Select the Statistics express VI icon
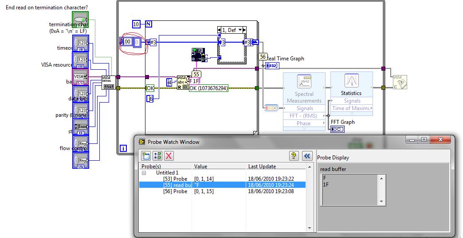This screenshot has height=238, width=463. (351, 81)
